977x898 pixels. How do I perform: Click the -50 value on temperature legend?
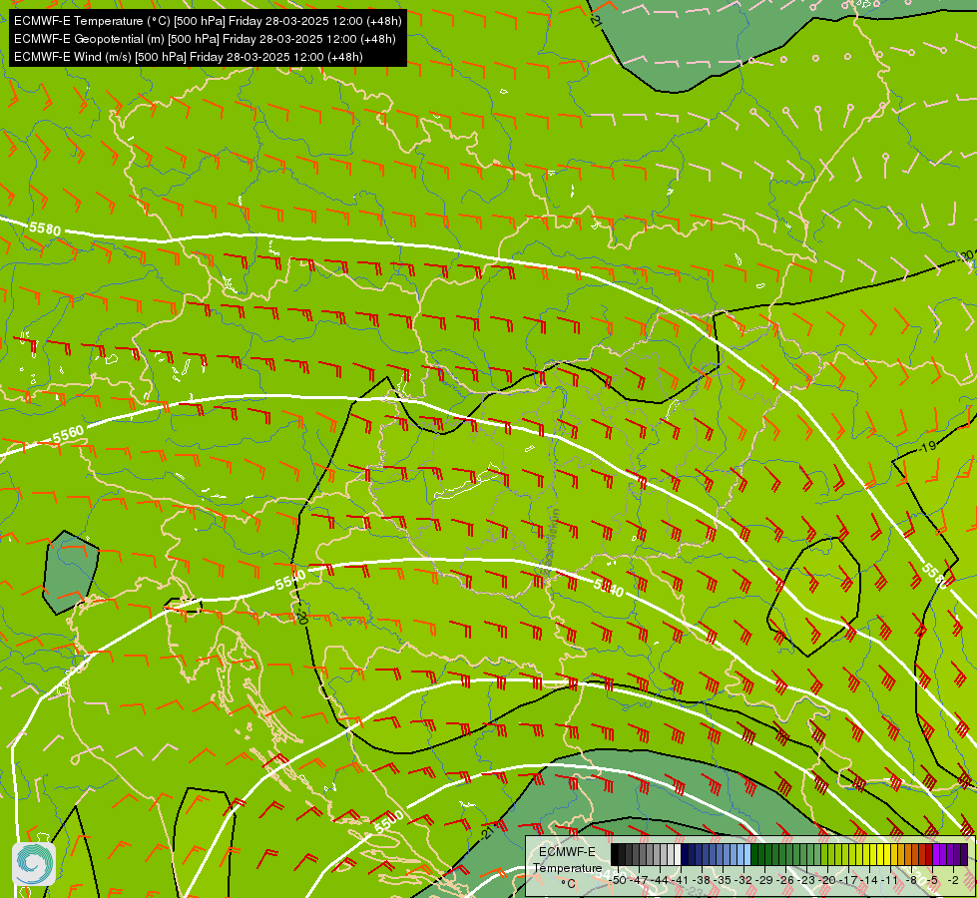[x=618, y=880]
